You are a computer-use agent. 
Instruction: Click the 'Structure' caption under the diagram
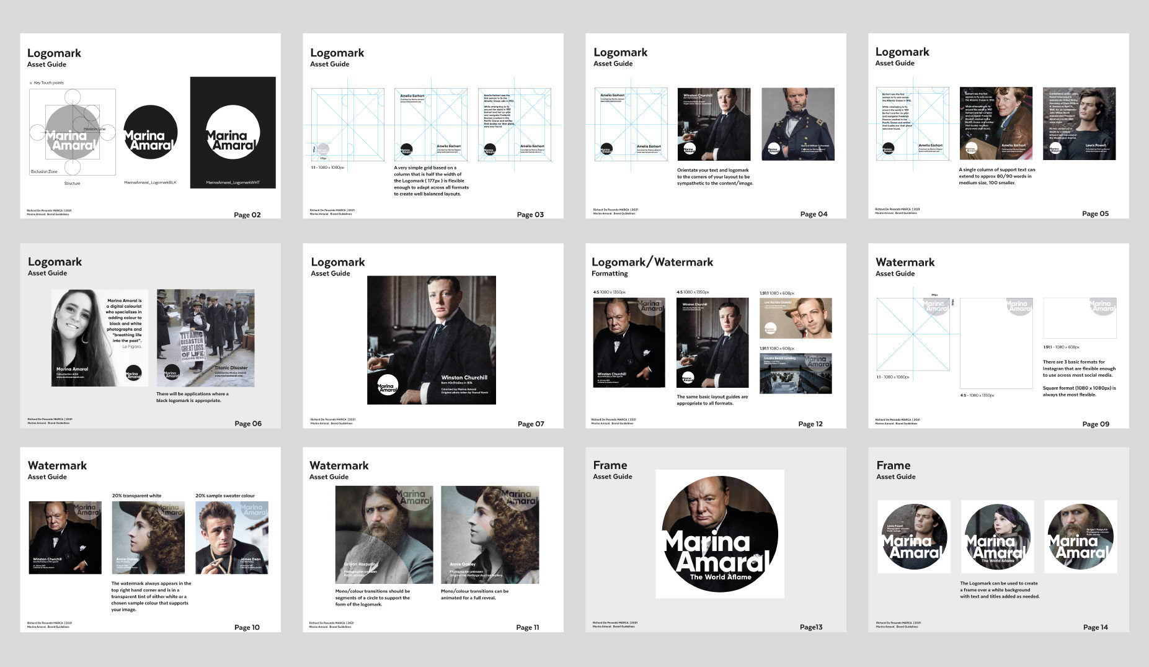click(72, 183)
